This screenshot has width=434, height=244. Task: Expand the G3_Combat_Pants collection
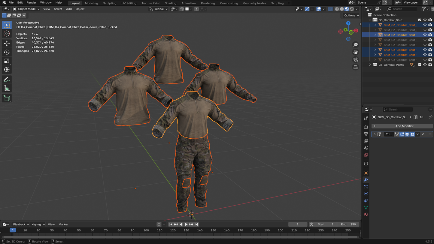[x=370, y=65]
